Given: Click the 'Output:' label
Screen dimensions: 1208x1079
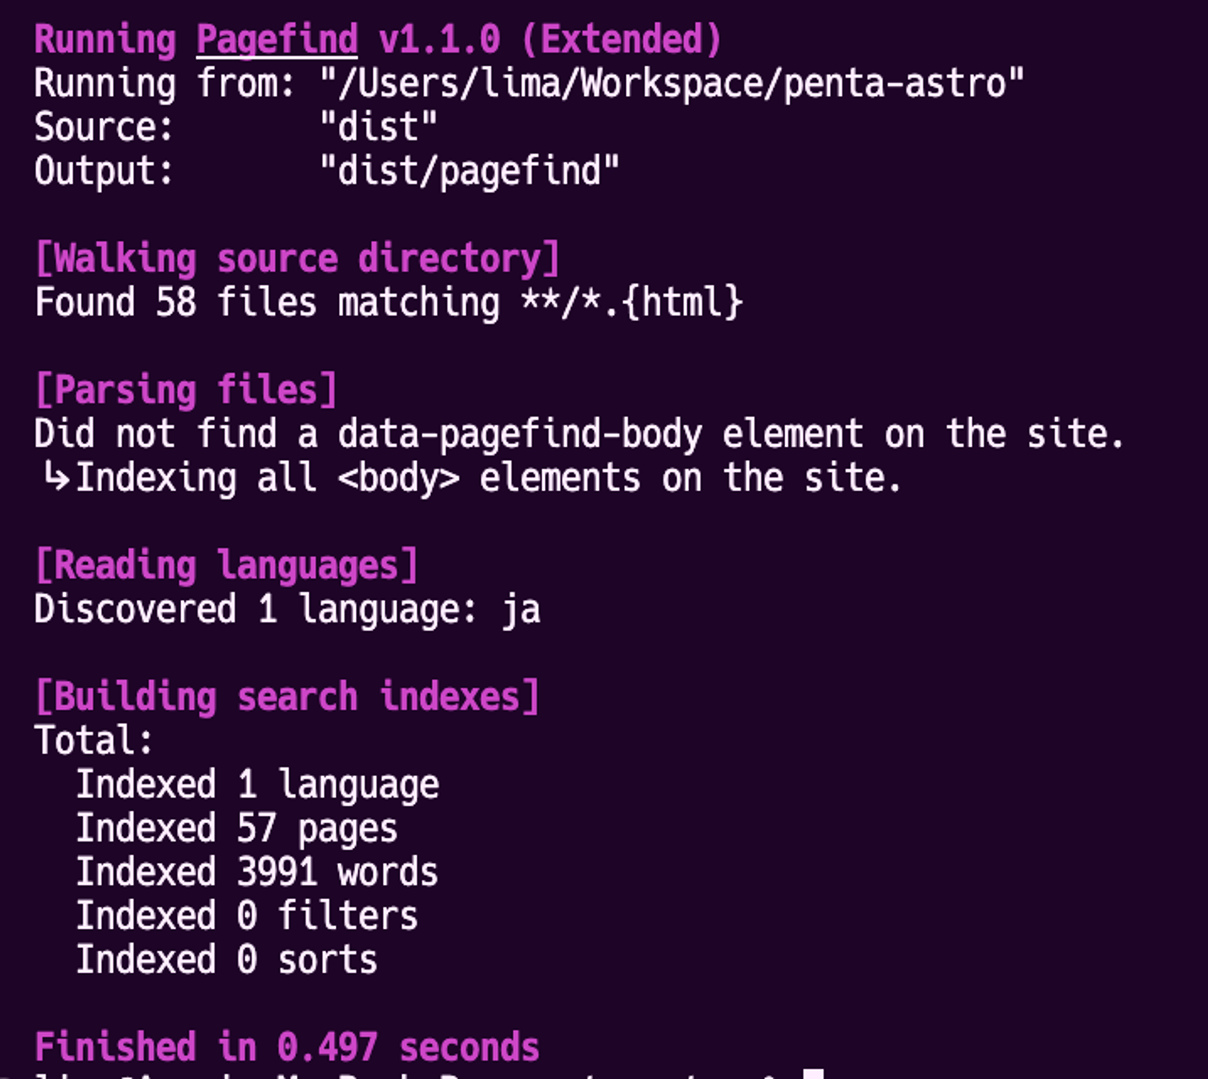Looking at the screenshot, I should tap(104, 171).
